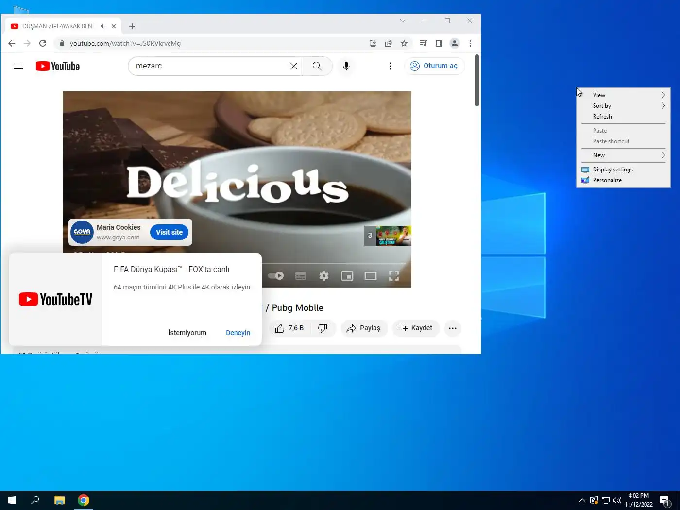Open taskbar search

tap(35, 500)
